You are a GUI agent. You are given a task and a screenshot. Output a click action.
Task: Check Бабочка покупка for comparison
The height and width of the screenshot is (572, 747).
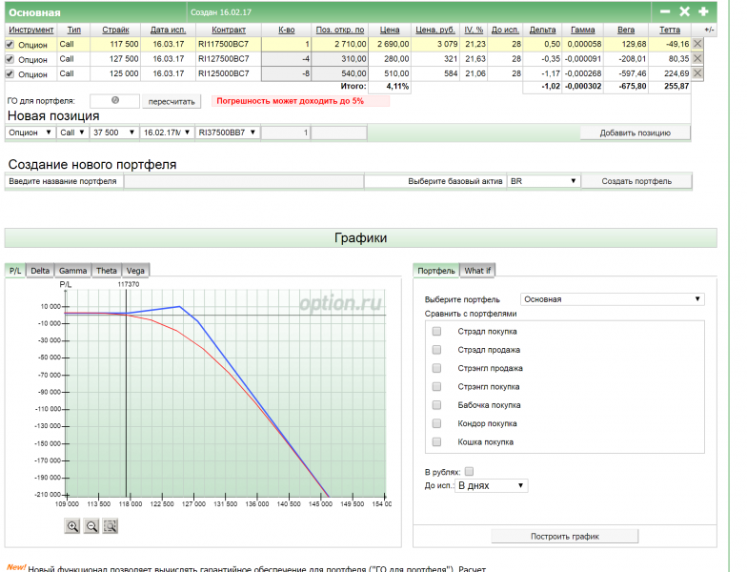[x=436, y=405]
